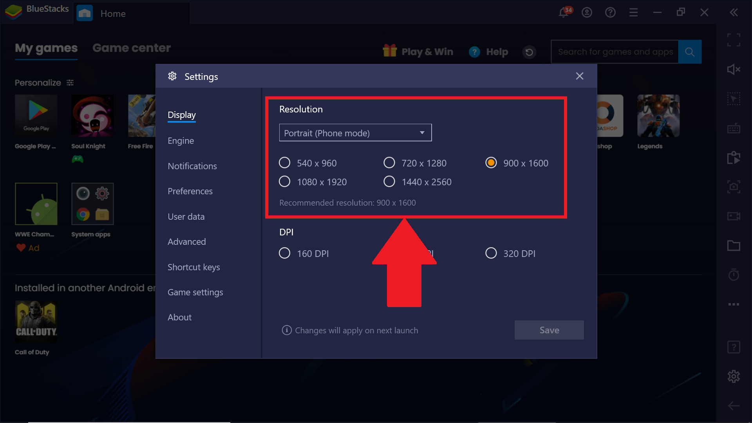The width and height of the screenshot is (752, 423).
Task: Switch to the Game center tab
Action: pyautogui.click(x=132, y=47)
